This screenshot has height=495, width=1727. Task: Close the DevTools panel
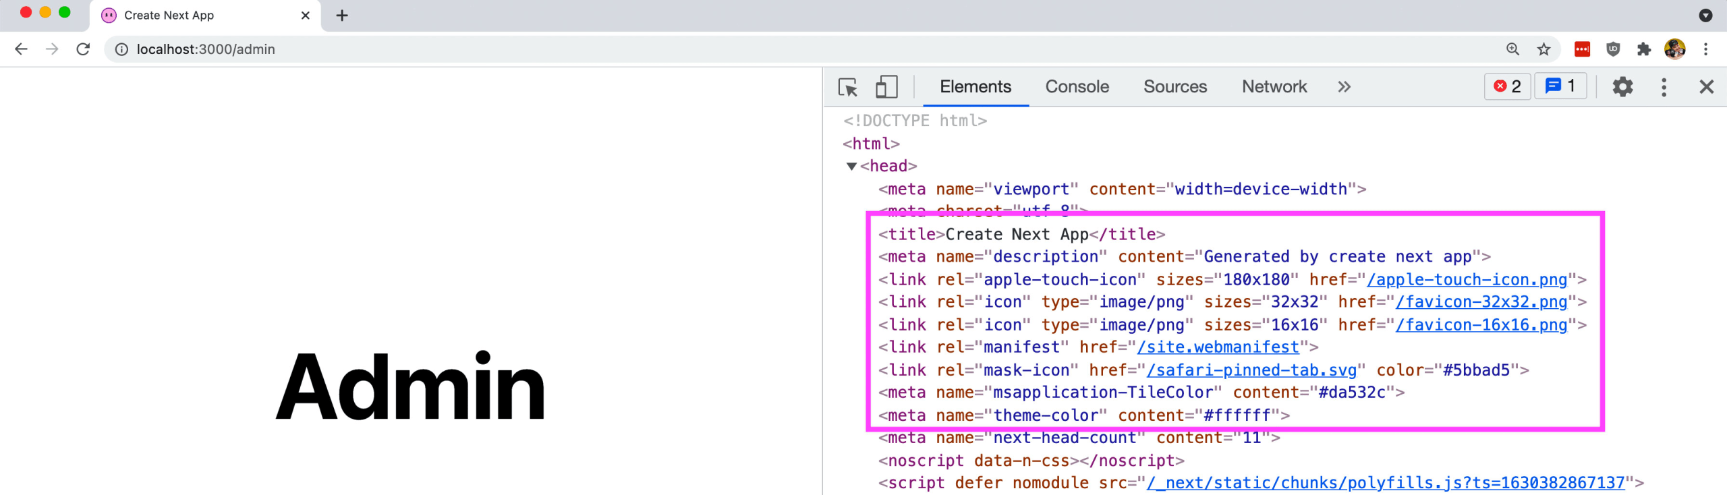1706,87
